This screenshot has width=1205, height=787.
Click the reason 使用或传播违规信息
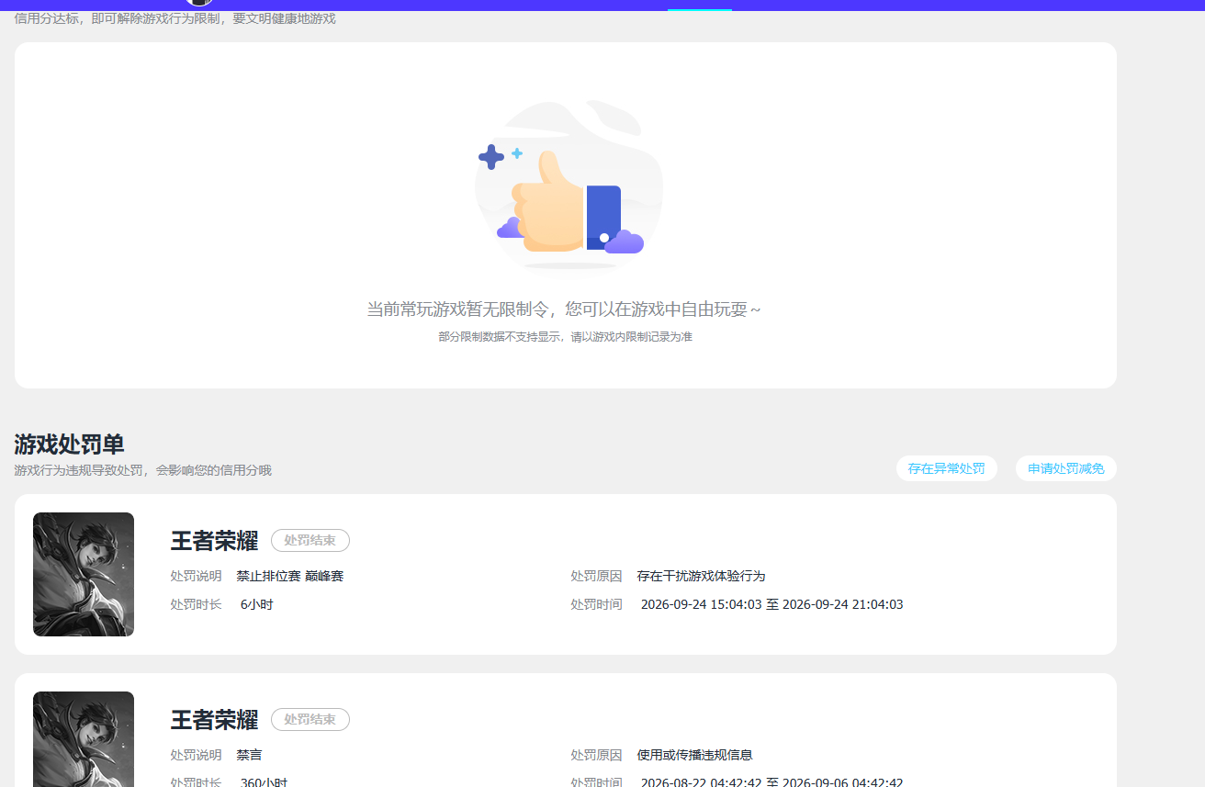coord(694,755)
